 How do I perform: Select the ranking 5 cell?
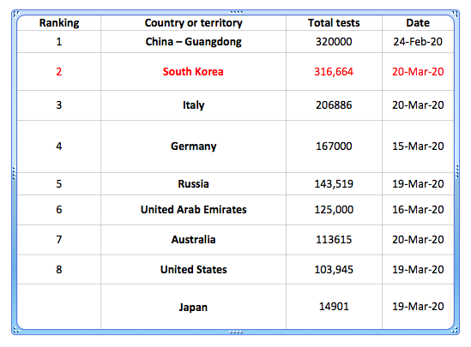click(x=59, y=184)
